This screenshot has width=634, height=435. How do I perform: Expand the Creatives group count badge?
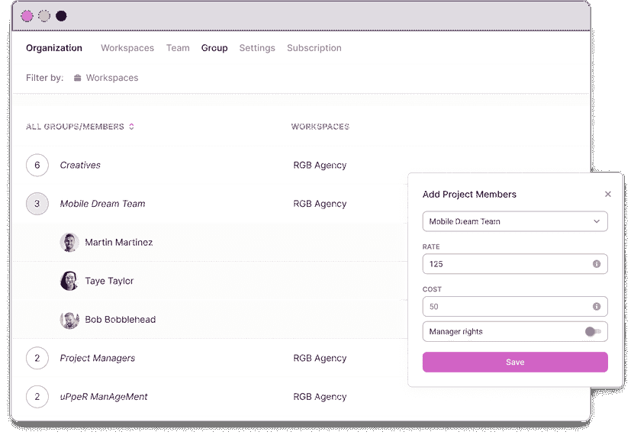37,165
